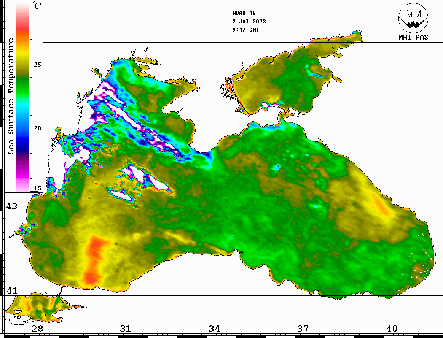Click the MHI RAS logo emblem
The width and height of the screenshot is (443, 338).
pos(413,18)
